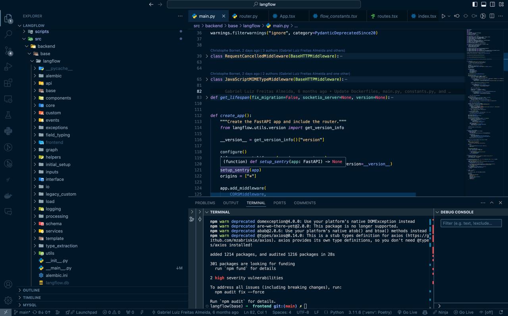
Task: Go to the previous change icon
Action: pyautogui.click(x=457, y=16)
